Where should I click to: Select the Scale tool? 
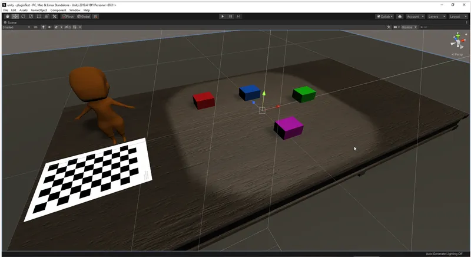coord(31,17)
